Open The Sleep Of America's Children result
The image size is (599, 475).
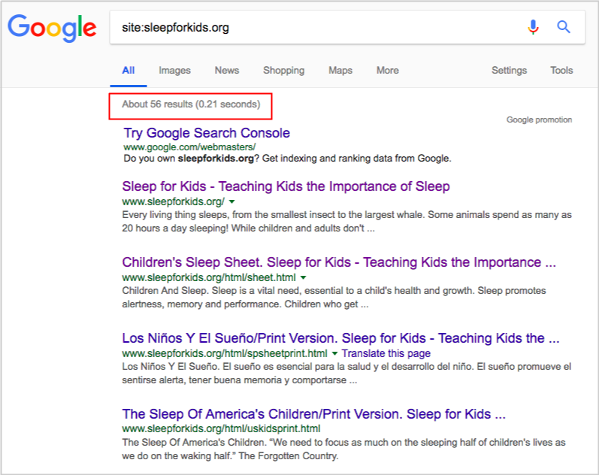click(x=313, y=414)
